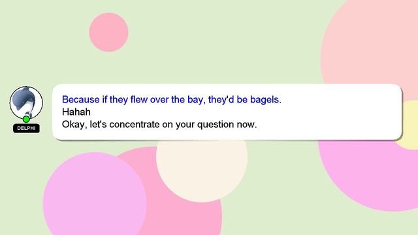Click the word "Hahah" in the message

(x=76, y=112)
